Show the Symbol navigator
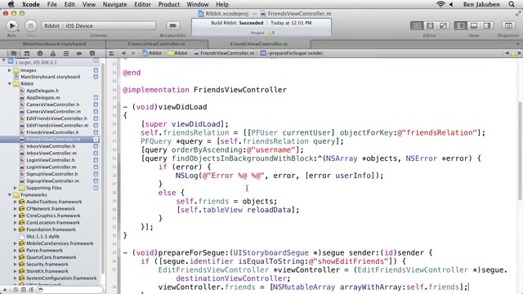 pos(27,53)
